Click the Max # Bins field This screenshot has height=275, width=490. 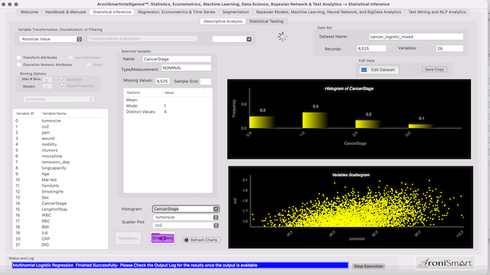pos(47,79)
